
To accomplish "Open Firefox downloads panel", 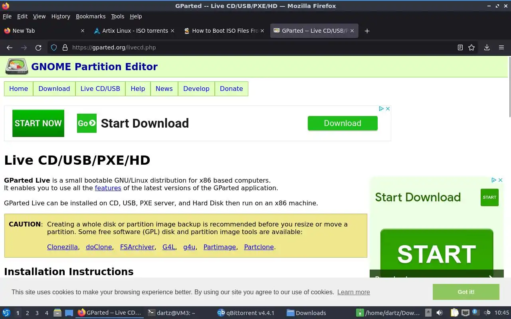I will tap(487, 47).
